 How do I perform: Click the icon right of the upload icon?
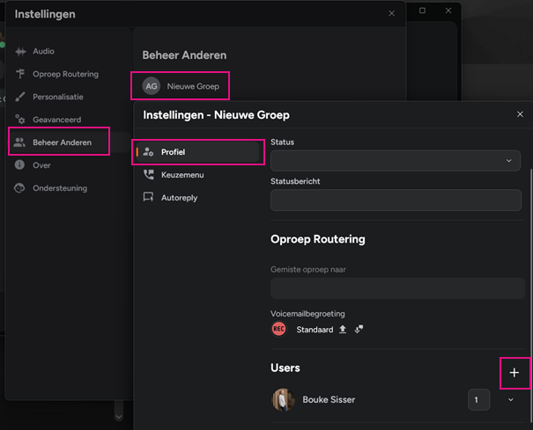pos(359,329)
